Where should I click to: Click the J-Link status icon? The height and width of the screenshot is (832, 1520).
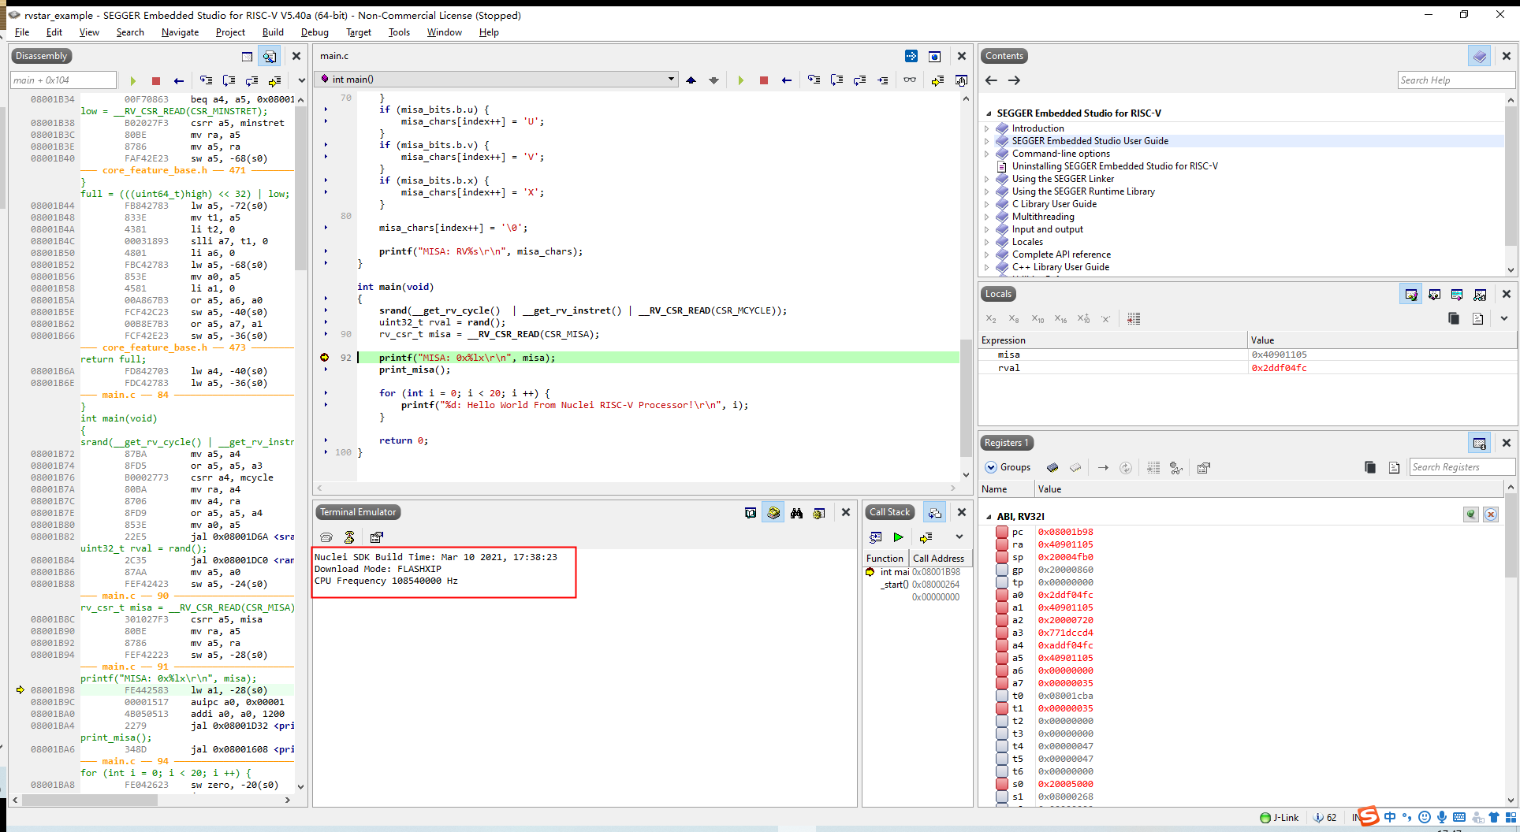tap(1265, 817)
